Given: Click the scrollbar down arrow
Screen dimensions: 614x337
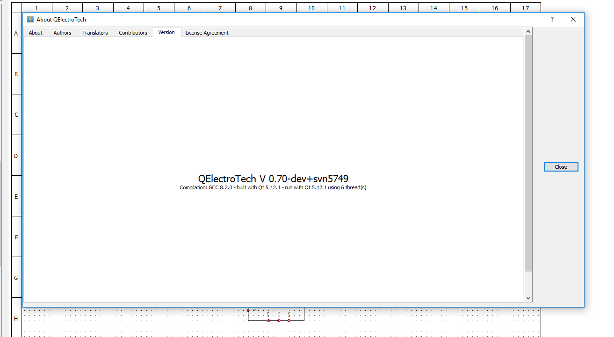Looking at the screenshot, I should [x=528, y=298].
